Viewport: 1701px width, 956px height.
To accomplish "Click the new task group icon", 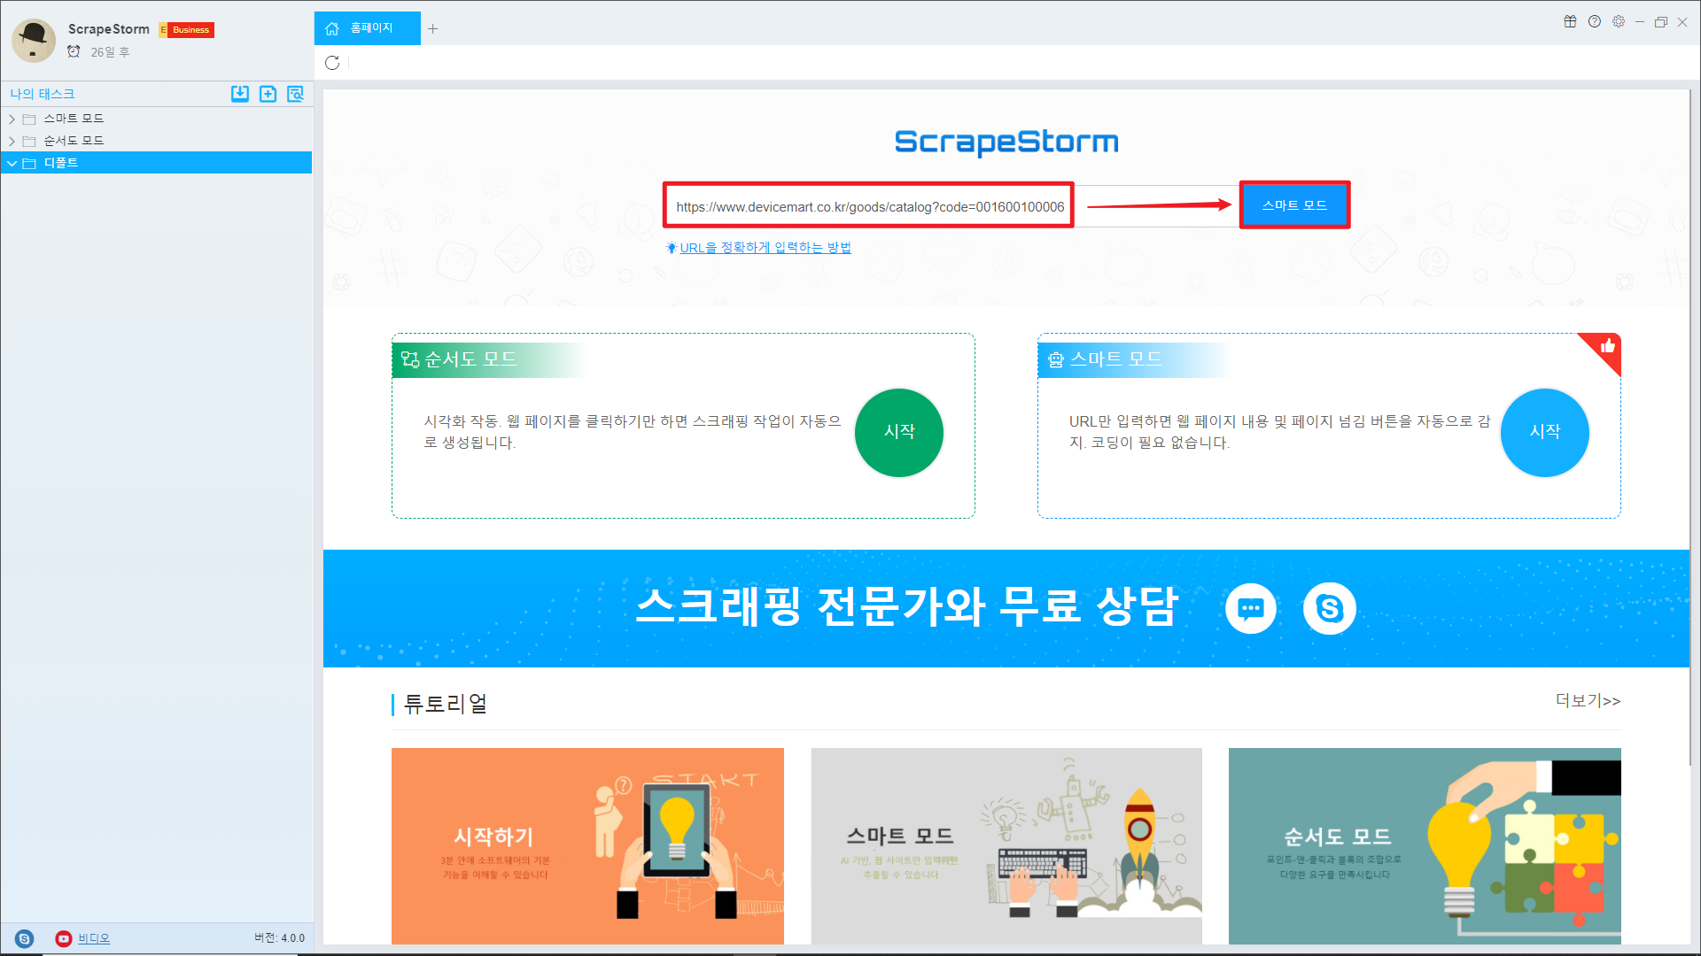I will [268, 94].
